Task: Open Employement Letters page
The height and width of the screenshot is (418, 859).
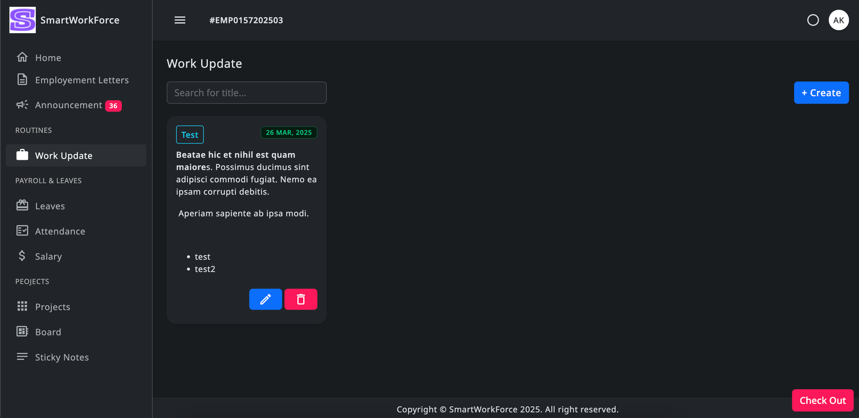Action: (x=82, y=80)
